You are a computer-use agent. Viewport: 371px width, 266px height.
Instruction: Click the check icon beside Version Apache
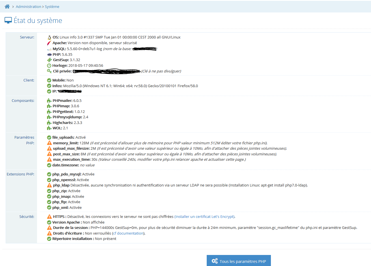click(49, 222)
